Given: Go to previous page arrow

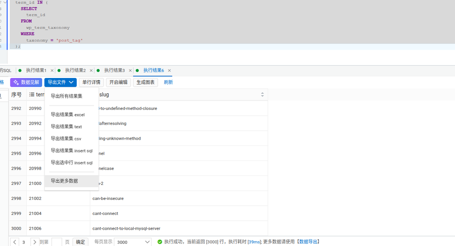Looking at the screenshot, I should click(15, 242).
